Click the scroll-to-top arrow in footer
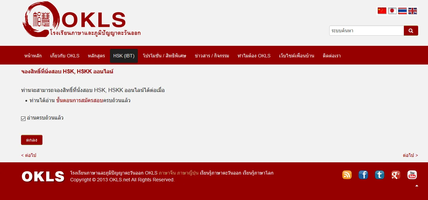 click(x=417, y=186)
